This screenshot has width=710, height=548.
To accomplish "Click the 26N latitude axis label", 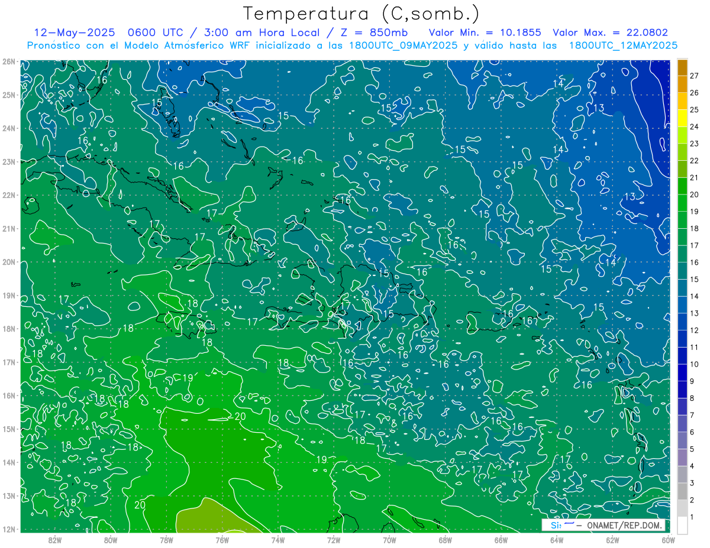I will click(x=8, y=61).
